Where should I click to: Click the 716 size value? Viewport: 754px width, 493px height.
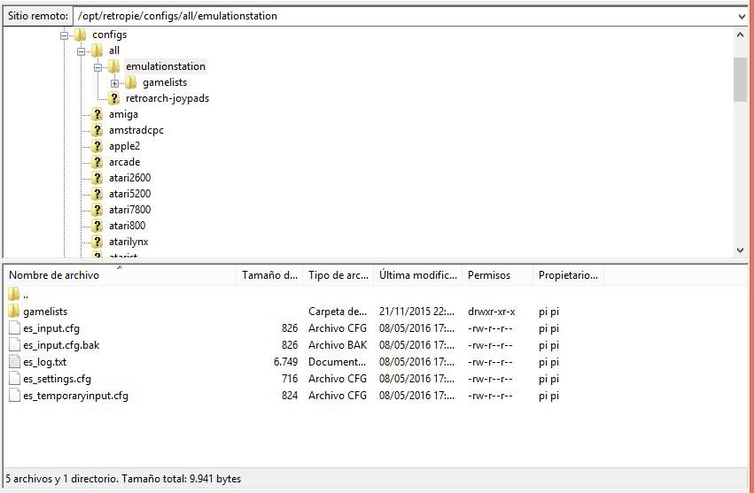290,379
